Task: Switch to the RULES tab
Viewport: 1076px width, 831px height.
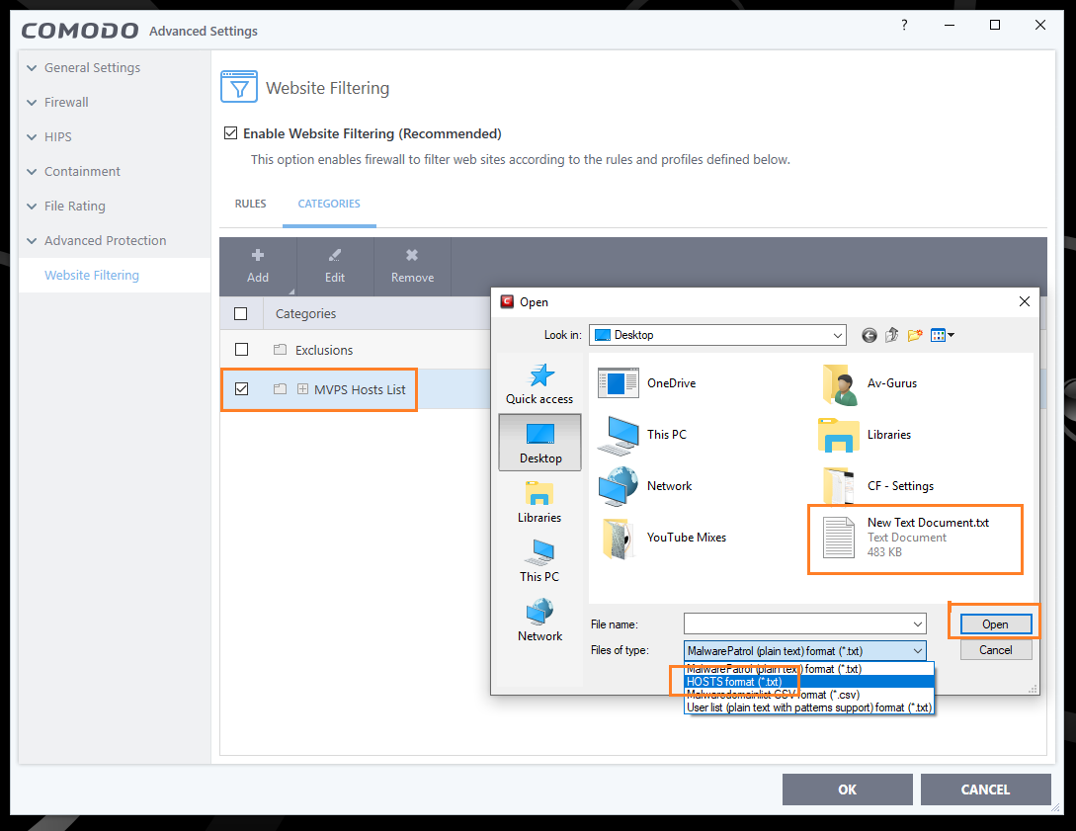Action: tap(250, 204)
